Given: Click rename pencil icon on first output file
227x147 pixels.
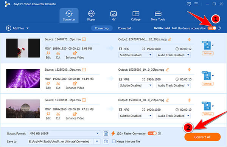Looking at the screenshot, I should (170, 39).
